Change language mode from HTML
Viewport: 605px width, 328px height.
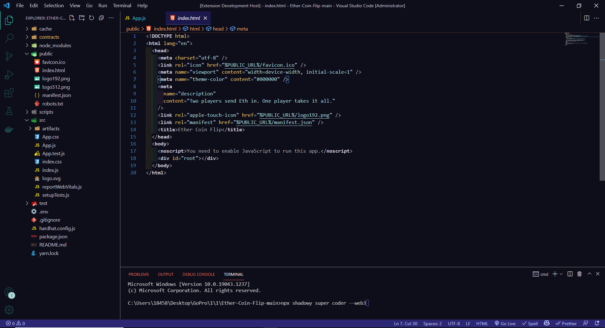[x=482, y=324]
